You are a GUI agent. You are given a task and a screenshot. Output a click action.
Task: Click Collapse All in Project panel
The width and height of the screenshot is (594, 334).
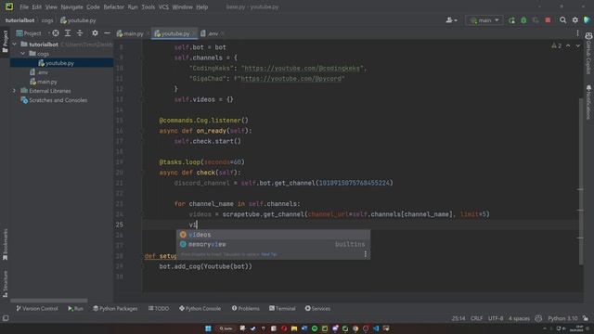point(80,33)
